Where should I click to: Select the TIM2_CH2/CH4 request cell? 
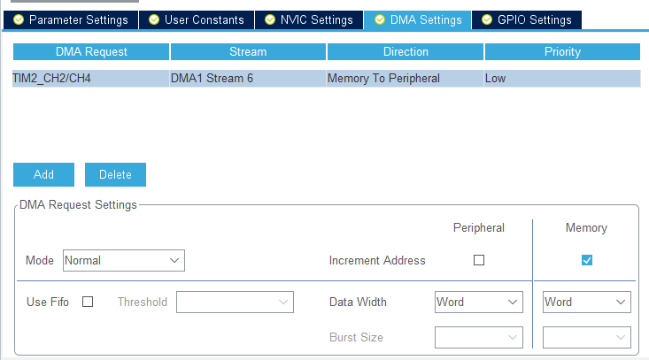(x=90, y=78)
